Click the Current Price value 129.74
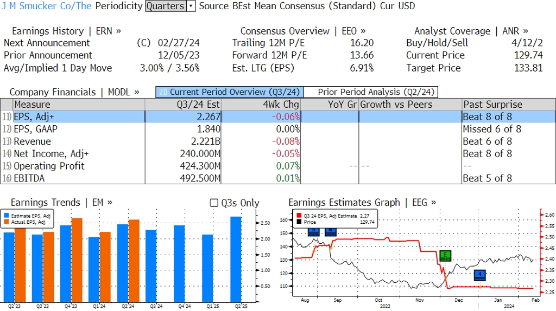 (x=528, y=56)
